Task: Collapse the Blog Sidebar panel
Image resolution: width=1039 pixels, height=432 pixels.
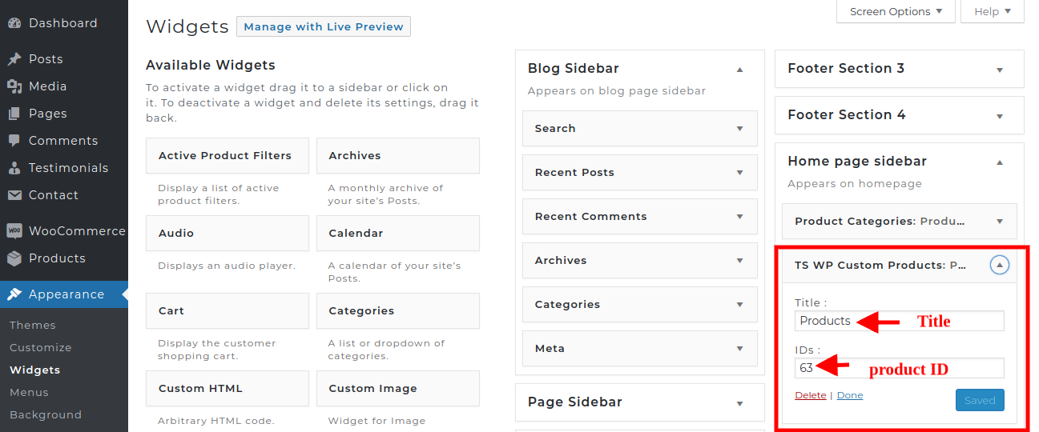Action: (739, 70)
